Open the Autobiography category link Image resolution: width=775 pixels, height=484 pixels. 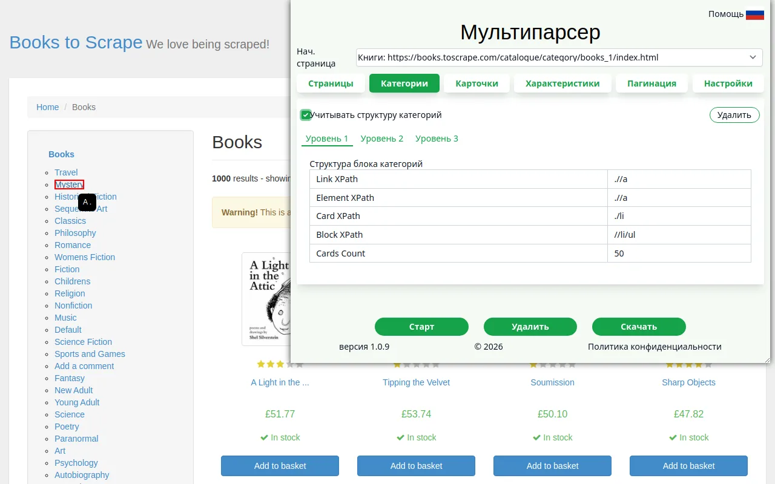coord(82,475)
